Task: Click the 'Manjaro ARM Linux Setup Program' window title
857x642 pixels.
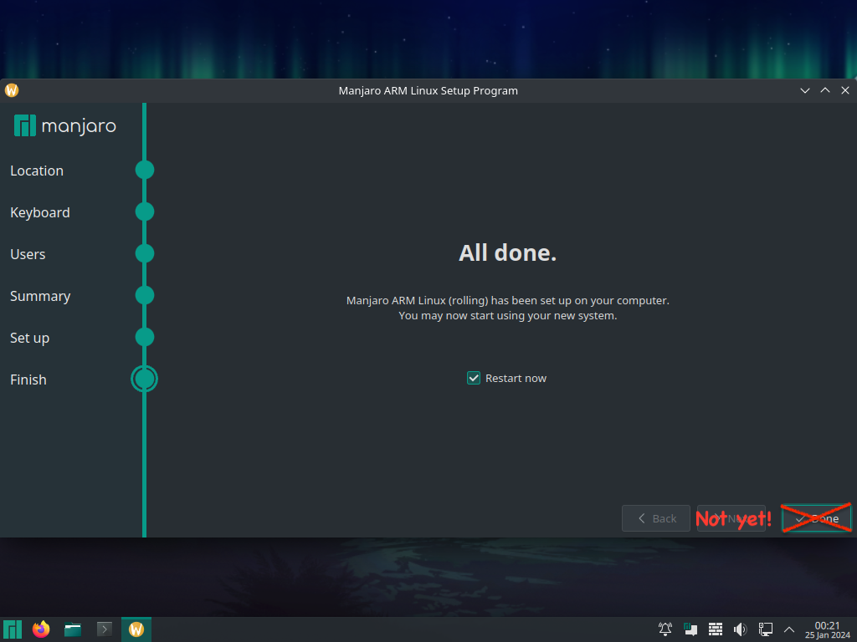Action: click(x=428, y=90)
